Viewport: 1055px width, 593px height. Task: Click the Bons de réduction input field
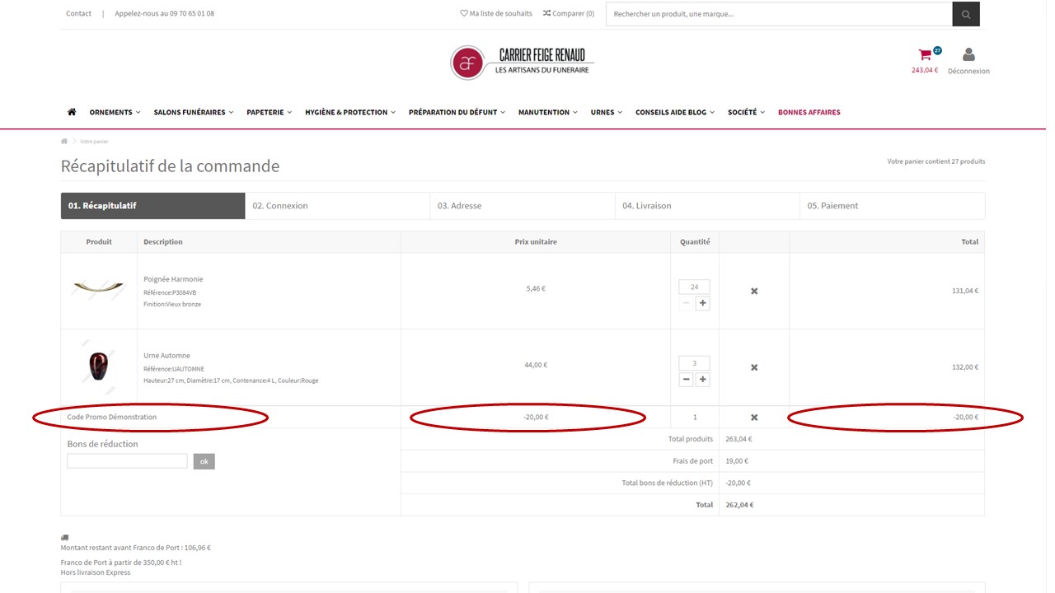pos(127,461)
